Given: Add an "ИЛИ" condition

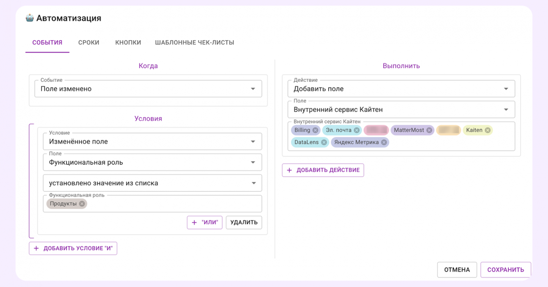Looking at the screenshot, I should coord(204,222).
